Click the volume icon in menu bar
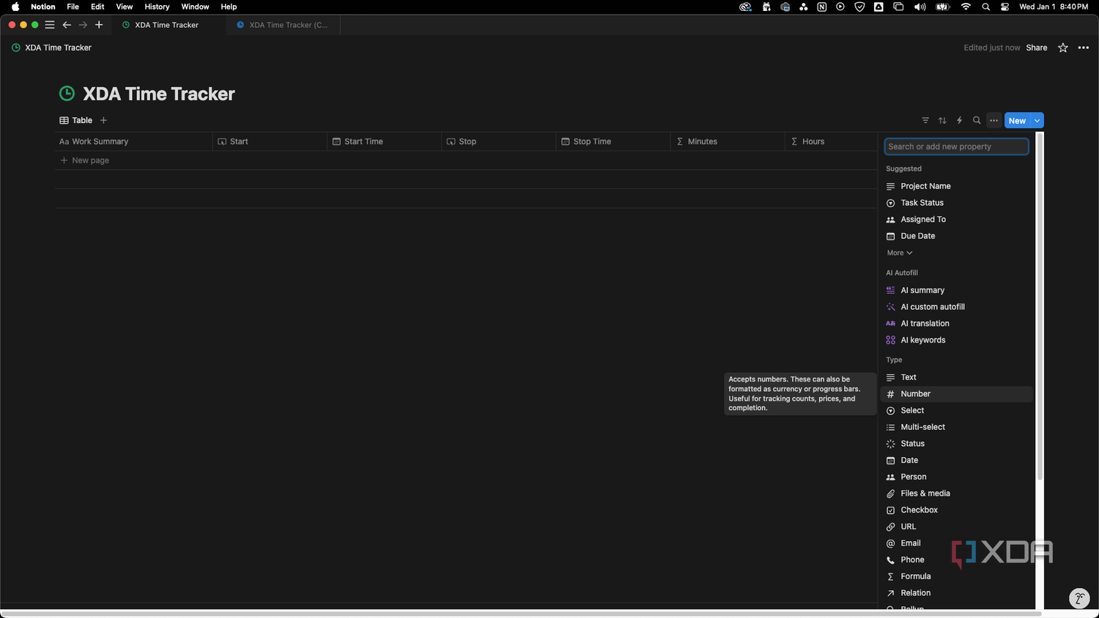 coord(920,7)
